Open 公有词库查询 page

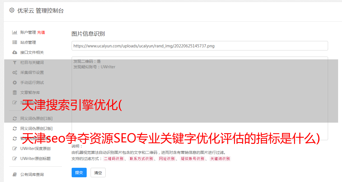coord(32,174)
